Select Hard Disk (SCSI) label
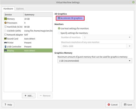This screenshot has height=109, width=136. pyautogui.click(x=15, y=27)
